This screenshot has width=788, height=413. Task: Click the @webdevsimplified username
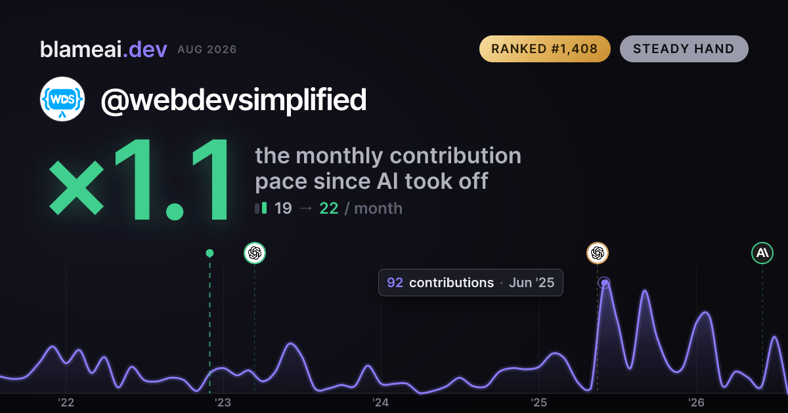pos(233,100)
